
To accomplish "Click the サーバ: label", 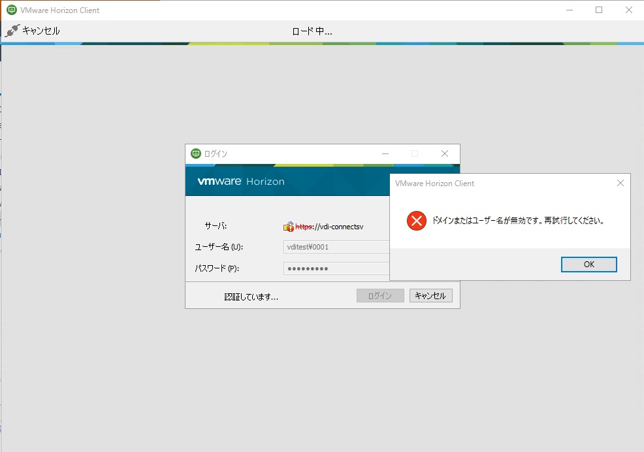I will pos(216,225).
